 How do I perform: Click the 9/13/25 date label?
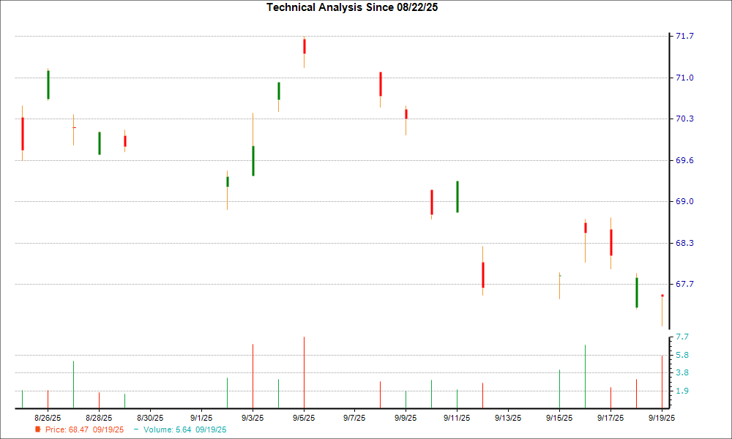point(508,418)
